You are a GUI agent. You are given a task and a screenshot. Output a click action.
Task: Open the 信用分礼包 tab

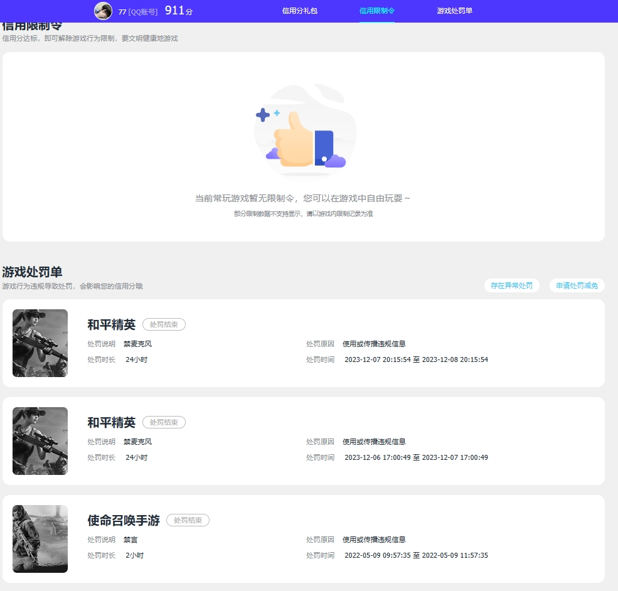point(299,11)
